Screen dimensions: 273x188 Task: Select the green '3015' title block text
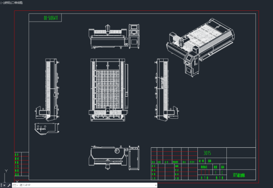pyautogui.click(x=207, y=153)
